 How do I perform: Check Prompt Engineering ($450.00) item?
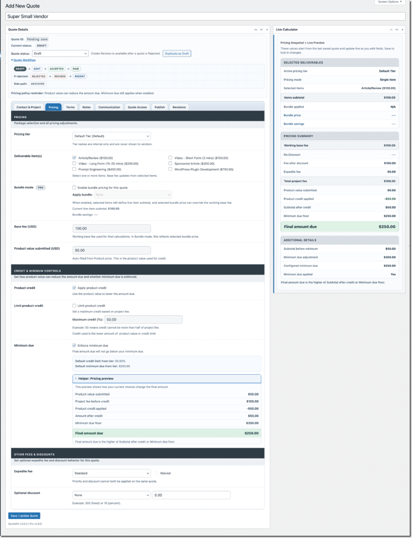(74, 169)
